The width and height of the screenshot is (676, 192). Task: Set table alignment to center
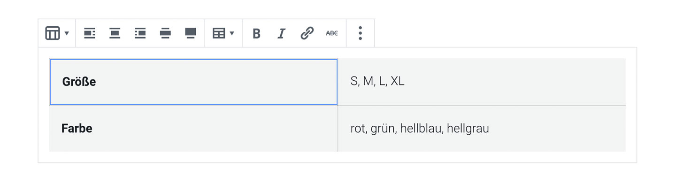pos(115,33)
